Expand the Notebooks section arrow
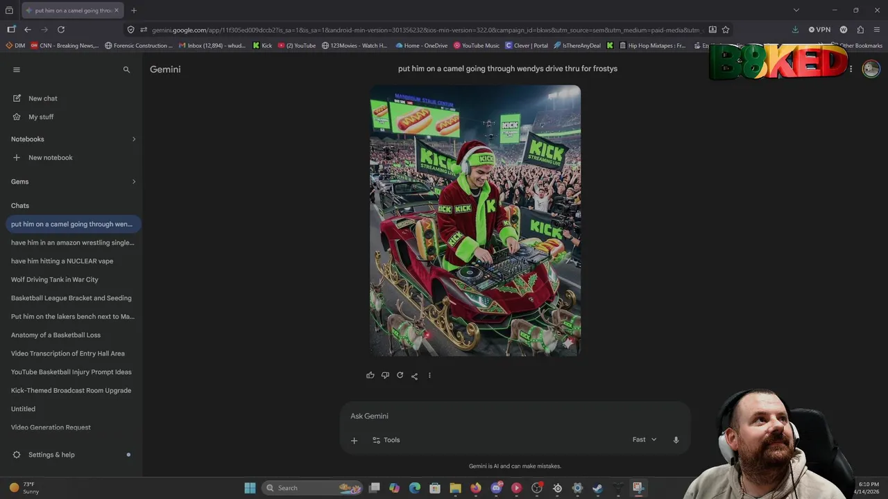 [x=134, y=139]
